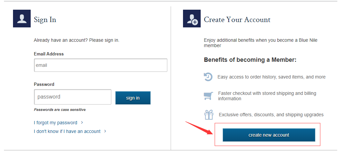The image size is (344, 151).
Task: Focus the Password input field
Action: (73, 97)
